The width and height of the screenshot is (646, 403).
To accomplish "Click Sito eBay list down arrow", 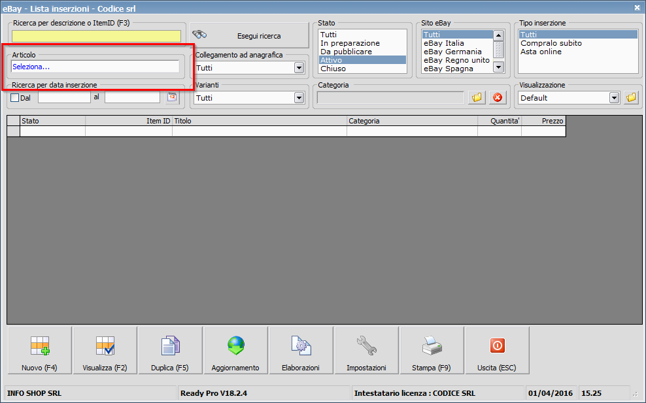I will [498, 67].
